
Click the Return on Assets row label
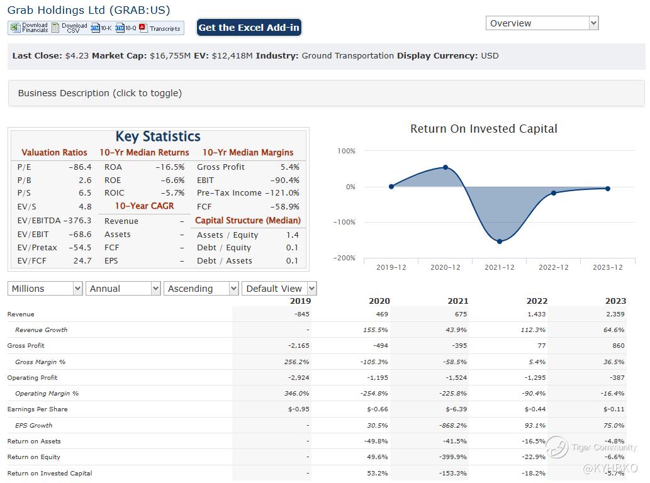(x=34, y=441)
